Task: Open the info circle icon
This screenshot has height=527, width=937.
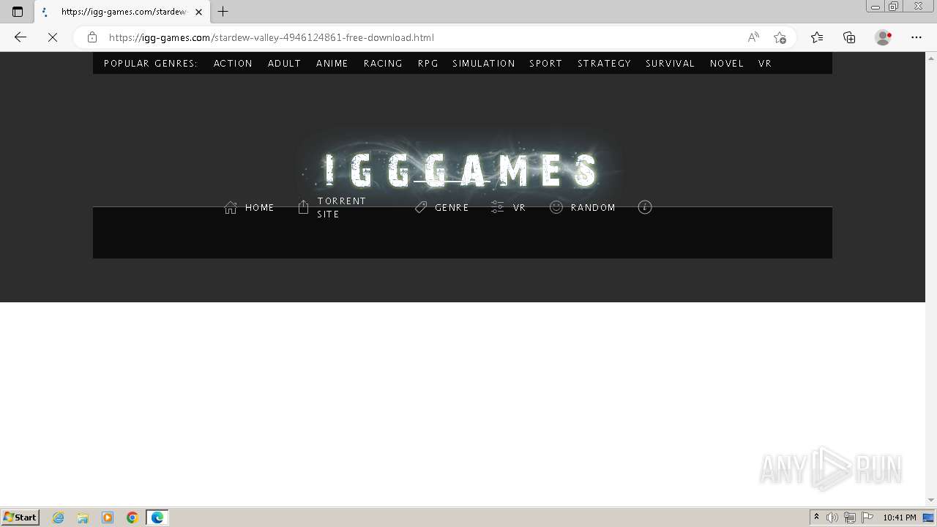Action: pos(645,207)
